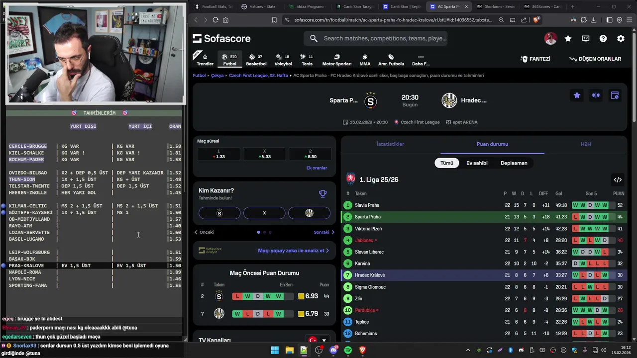Select the Futbol sport tab
Viewport: 637px width, 358px height.
click(229, 60)
